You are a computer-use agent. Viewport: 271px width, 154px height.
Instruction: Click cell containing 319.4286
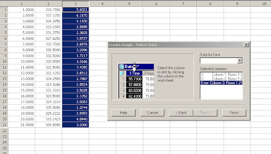click(x=49, y=85)
